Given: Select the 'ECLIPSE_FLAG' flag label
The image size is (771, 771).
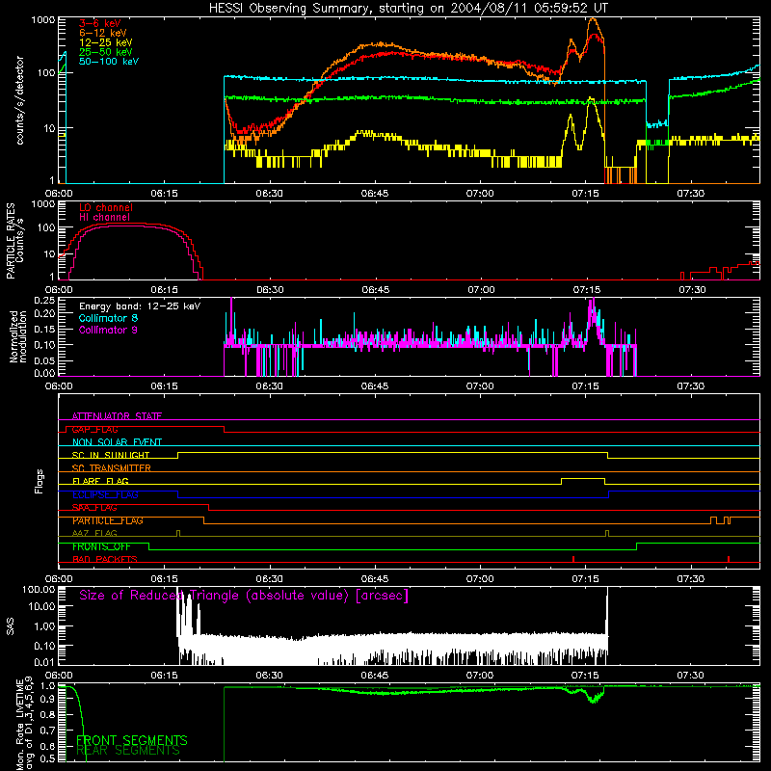Looking at the screenshot, I should [105, 494].
